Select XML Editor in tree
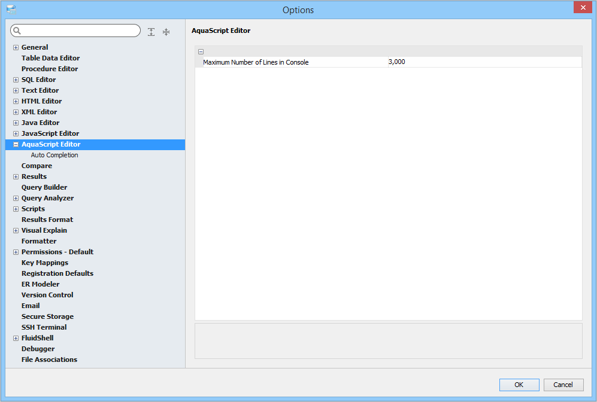Viewport: 597px width, 402px height. [39, 112]
